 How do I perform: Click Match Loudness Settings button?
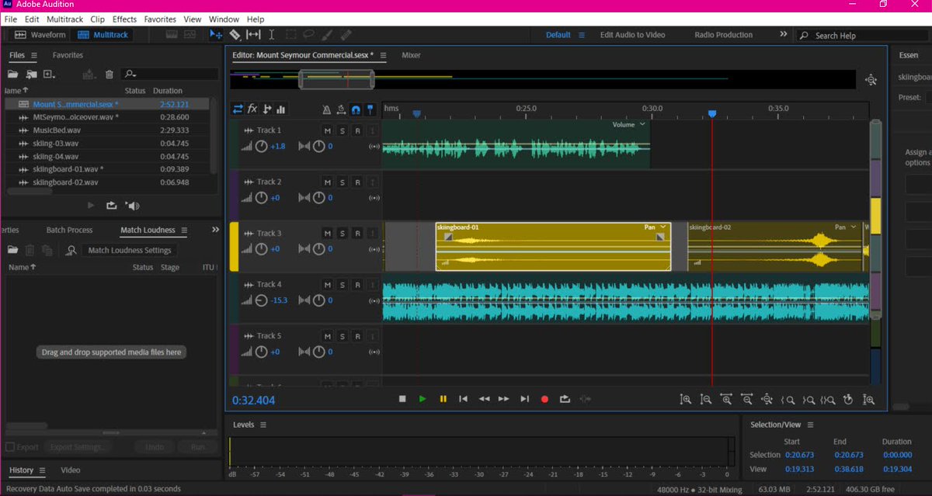click(x=129, y=250)
